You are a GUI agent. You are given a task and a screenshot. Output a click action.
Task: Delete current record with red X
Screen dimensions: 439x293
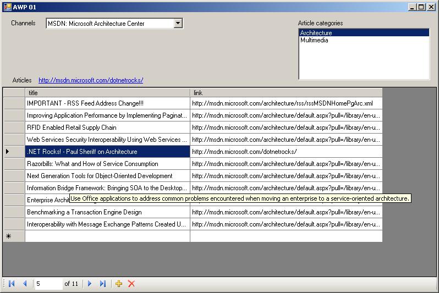click(131, 284)
